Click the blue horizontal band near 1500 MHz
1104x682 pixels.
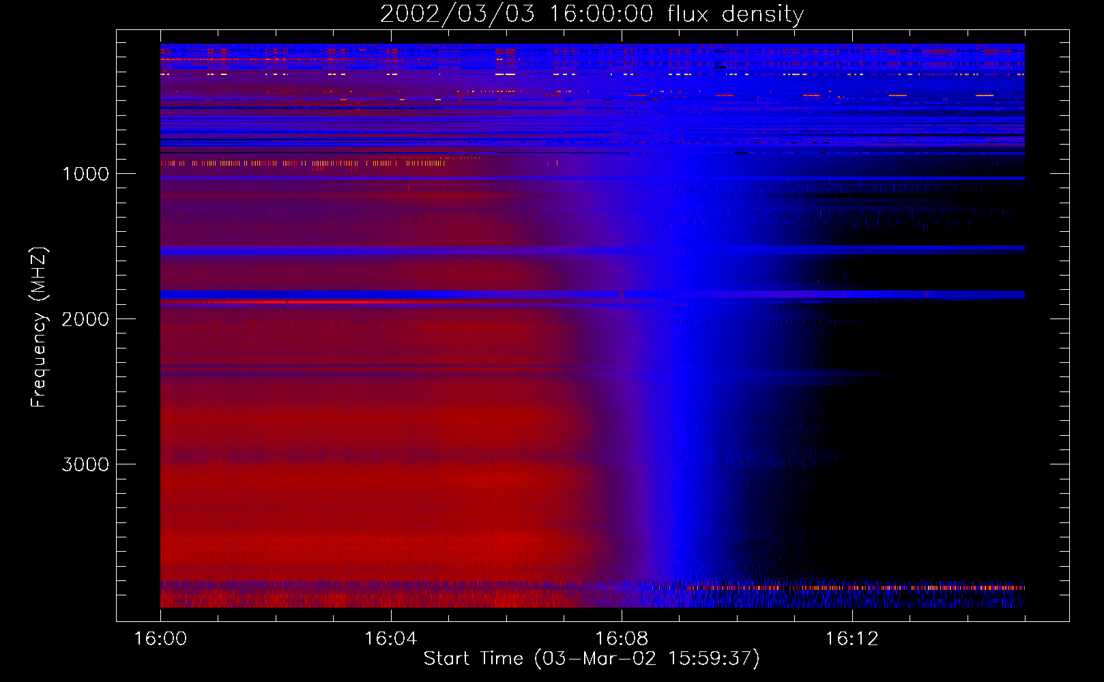(x=592, y=250)
